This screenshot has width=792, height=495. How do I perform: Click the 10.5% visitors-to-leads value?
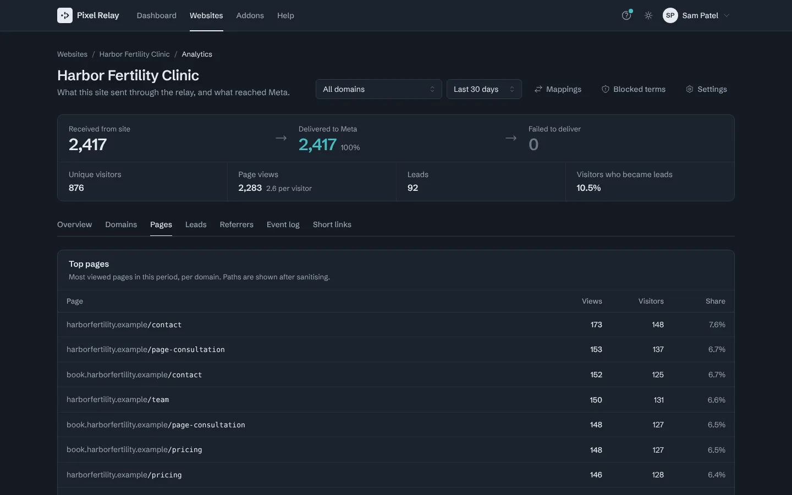(588, 188)
